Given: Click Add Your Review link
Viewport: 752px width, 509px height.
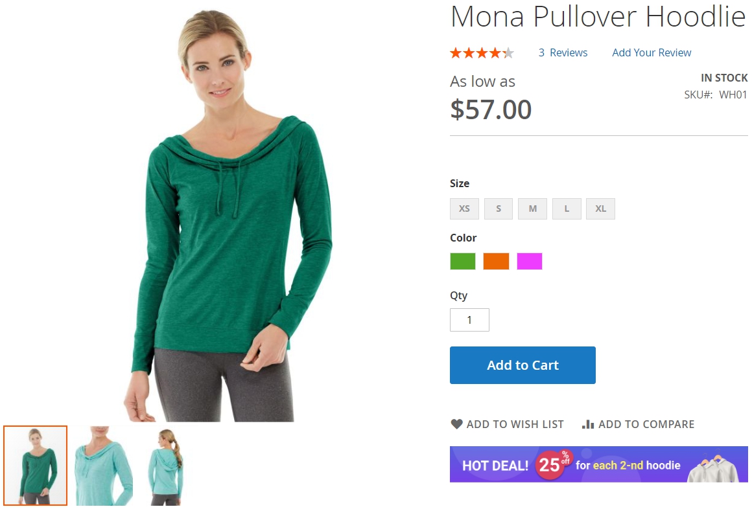Looking at the screenshot, I should coord(652,52).
